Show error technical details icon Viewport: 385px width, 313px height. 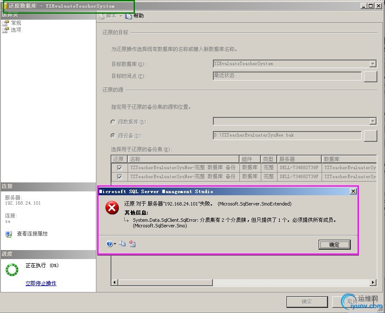(132, 244)
